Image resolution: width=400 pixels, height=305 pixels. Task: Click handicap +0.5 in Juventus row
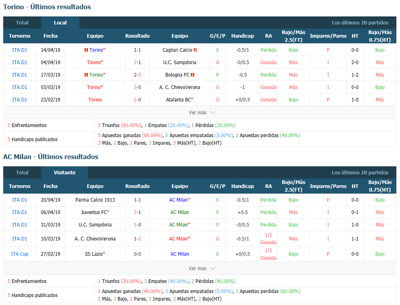[242, 212]
